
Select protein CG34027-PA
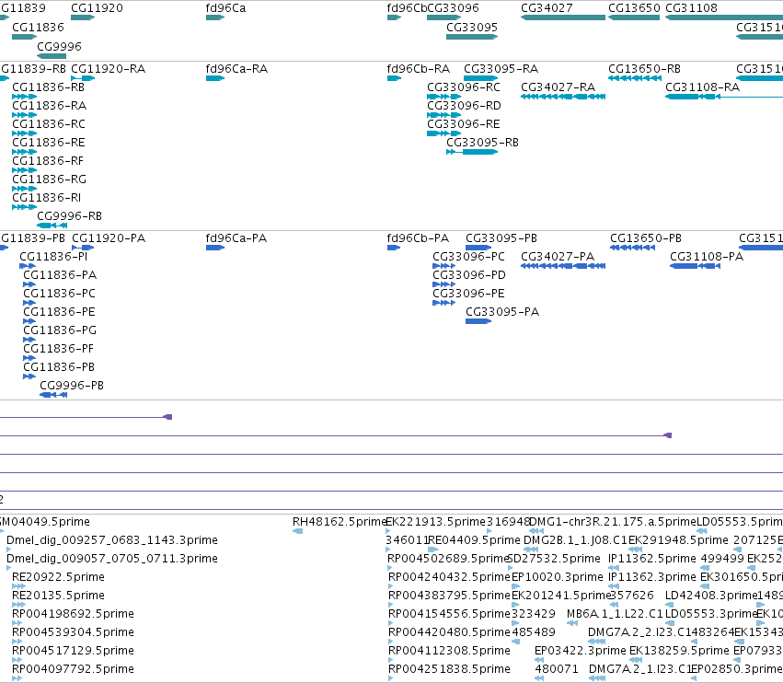pos(563,266)
